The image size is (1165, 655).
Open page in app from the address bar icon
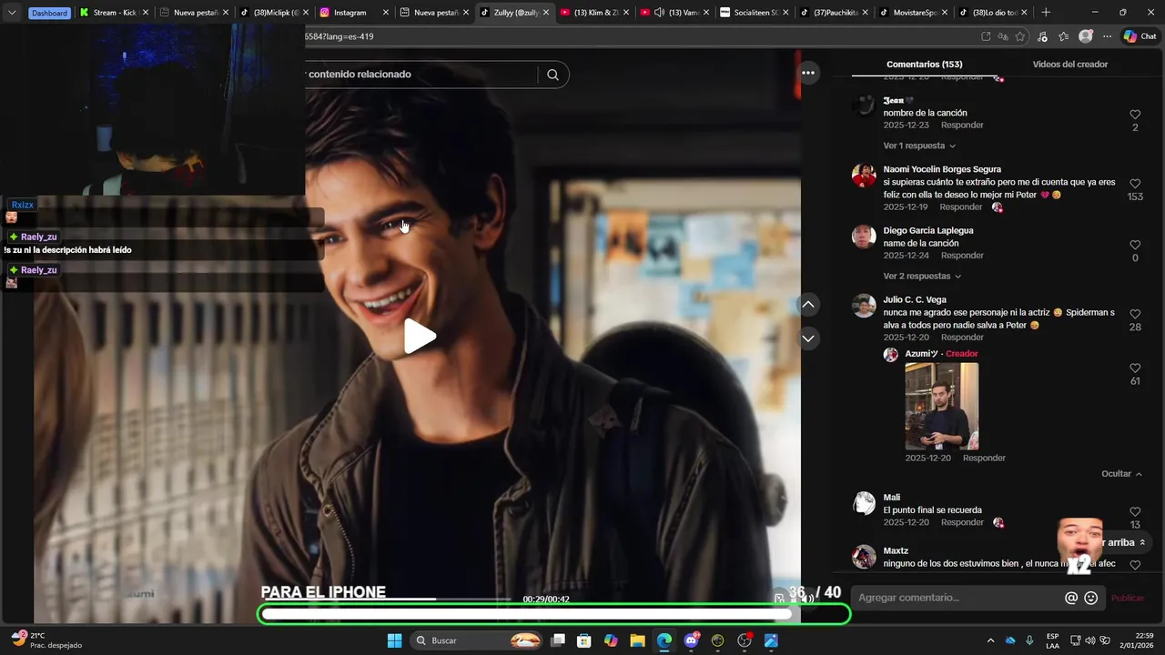986,36
